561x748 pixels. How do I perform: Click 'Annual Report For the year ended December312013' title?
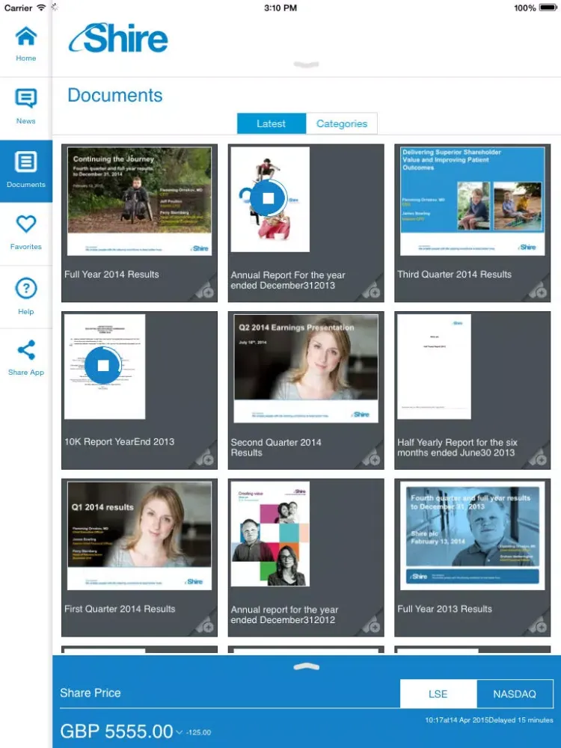click(x=288, y=280)
